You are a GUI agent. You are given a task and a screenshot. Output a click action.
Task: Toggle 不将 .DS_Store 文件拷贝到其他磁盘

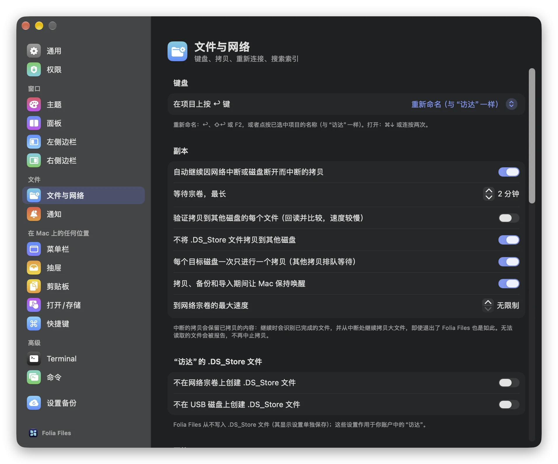[509, 240]
